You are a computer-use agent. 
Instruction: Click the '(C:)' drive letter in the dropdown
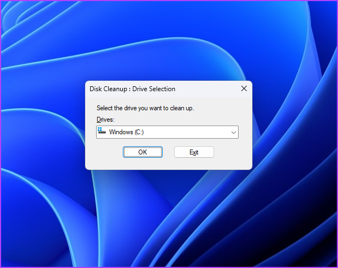139,132
